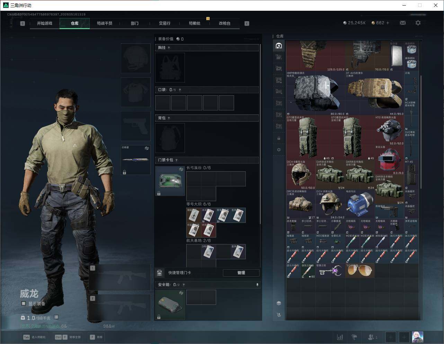Click the help icon beside 胸挂
This screenshot has width=444, height=344.
point(169,48)
